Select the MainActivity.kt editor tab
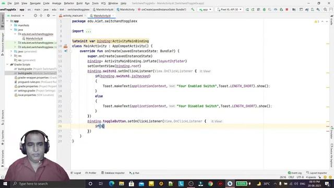Screen dimensions: 334x188 [102, 16]
